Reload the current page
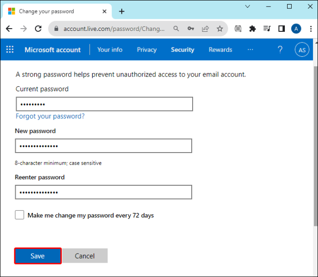The width and height of the screenshot is (318, 277). (x=38, y=29)
